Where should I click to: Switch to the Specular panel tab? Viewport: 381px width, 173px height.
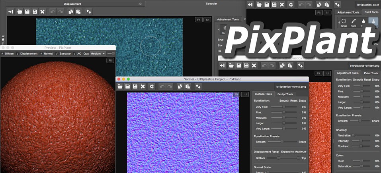pyautogui.click(x=211, y=4)
